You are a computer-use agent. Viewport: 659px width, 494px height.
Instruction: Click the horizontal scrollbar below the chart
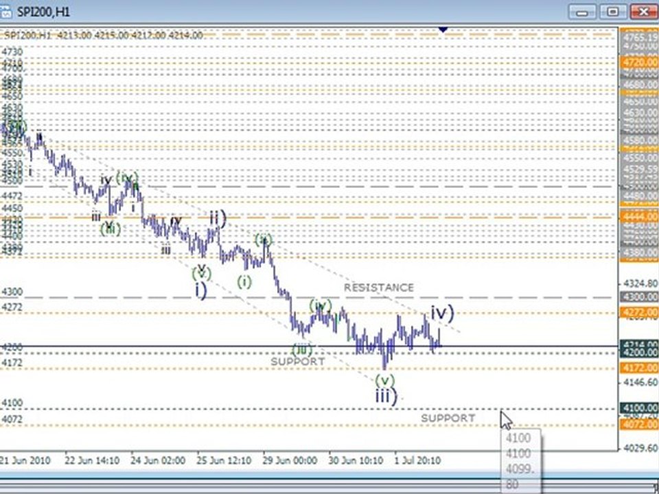(329, 487)
